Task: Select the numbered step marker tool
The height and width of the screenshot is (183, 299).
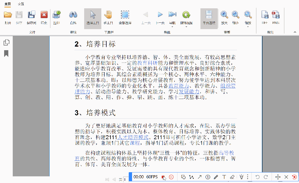Action: [x=208, y=177]
